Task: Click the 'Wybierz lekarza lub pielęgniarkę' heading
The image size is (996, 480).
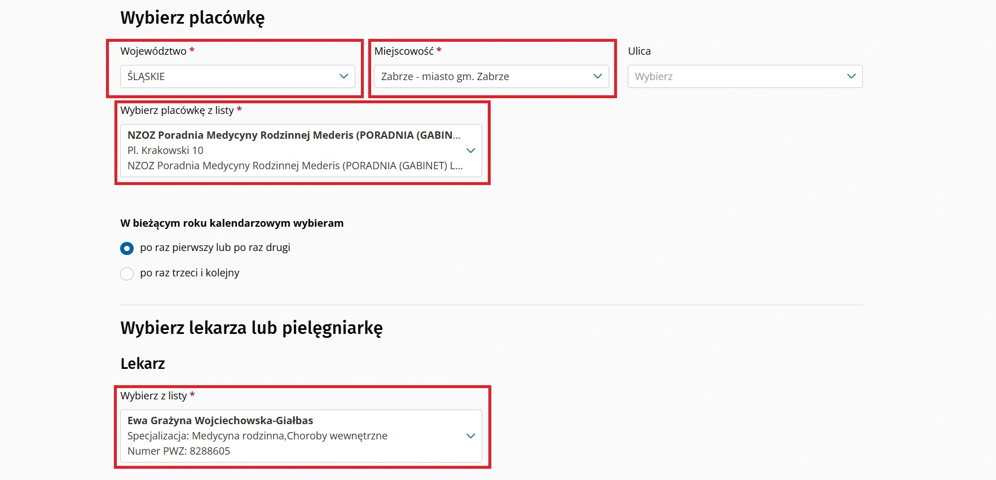Action: [x=252, y=328]
